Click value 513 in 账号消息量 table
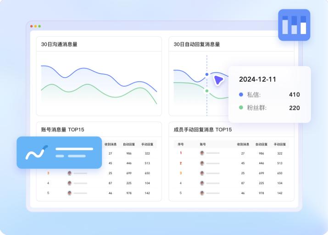Viewport: 328px width, 235px height. [x=147, y=163]
